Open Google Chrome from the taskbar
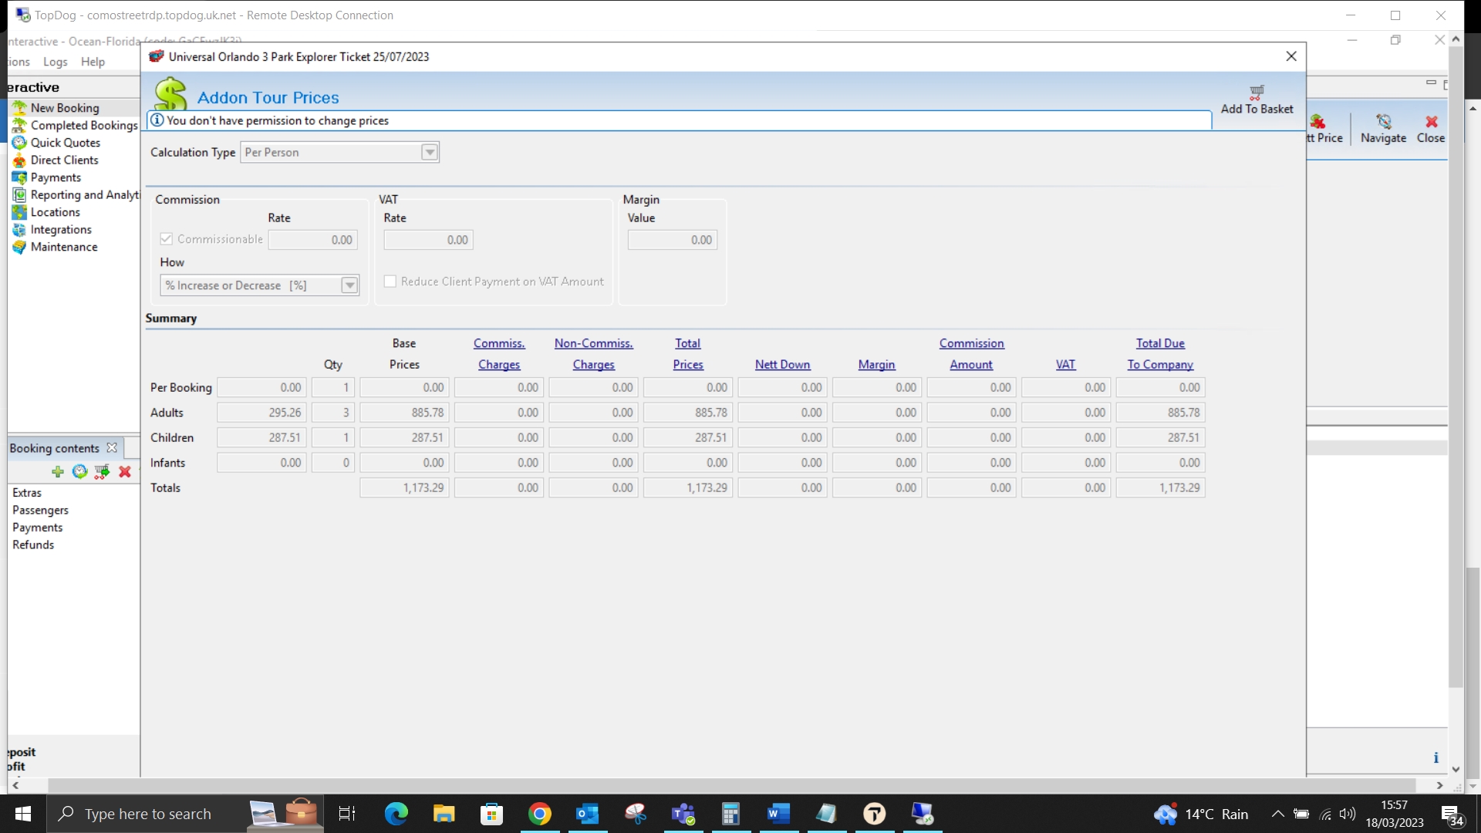The image size is (1481, 833). pos(539,814)
